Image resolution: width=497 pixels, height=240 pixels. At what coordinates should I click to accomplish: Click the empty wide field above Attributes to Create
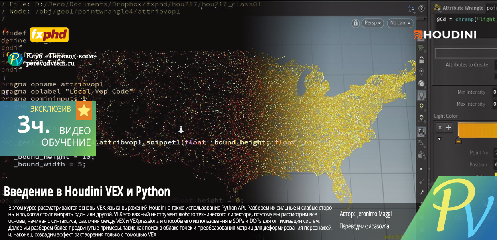click(466, 53)
